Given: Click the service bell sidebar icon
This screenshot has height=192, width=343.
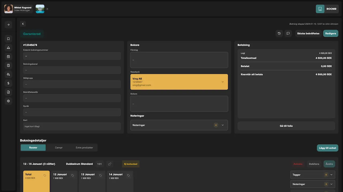Looking at the screenshot, I should coord(8,48).
